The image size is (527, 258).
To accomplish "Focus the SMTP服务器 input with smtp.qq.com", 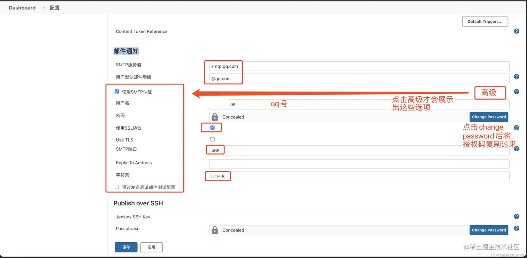I will [x=359, y=66].
